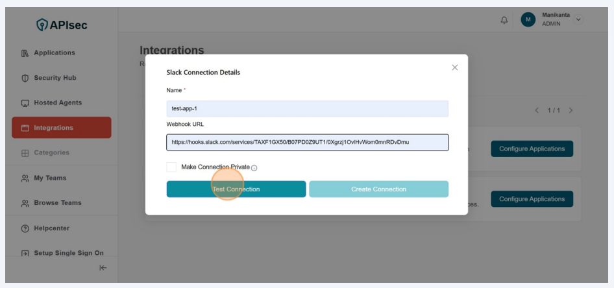
Task: Click the Create Connection button
Action: tap(378, 189)
